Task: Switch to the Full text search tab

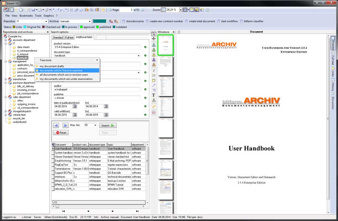Action: [69, 37]
